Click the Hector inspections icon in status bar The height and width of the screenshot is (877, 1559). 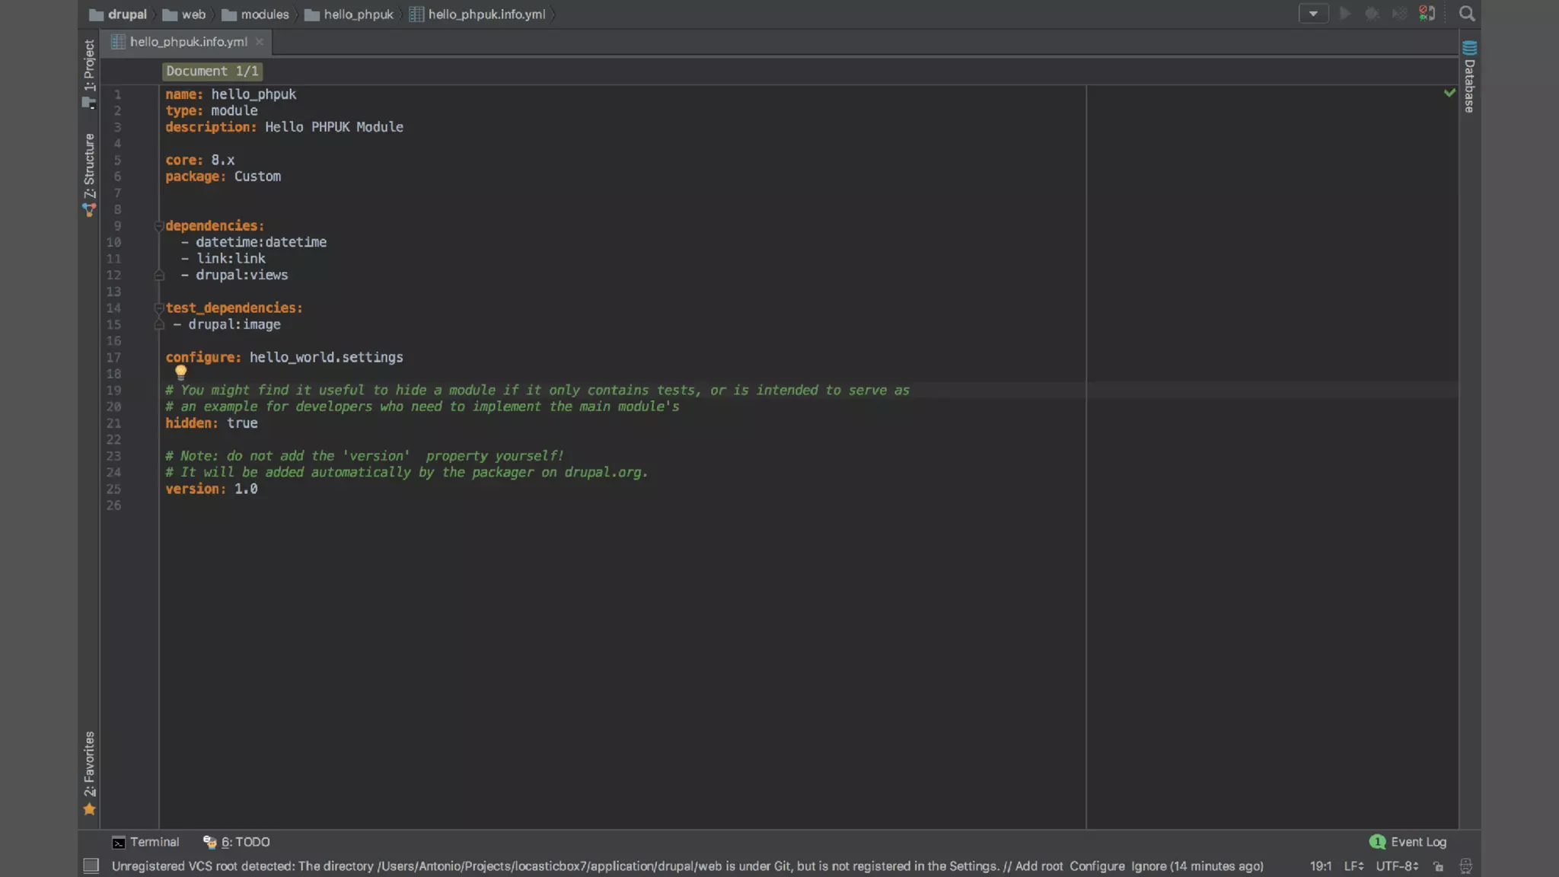1465,866
